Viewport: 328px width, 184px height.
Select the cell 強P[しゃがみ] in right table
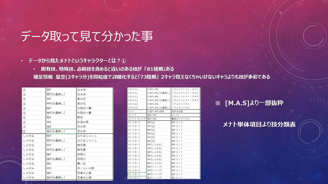click(159, 152)
